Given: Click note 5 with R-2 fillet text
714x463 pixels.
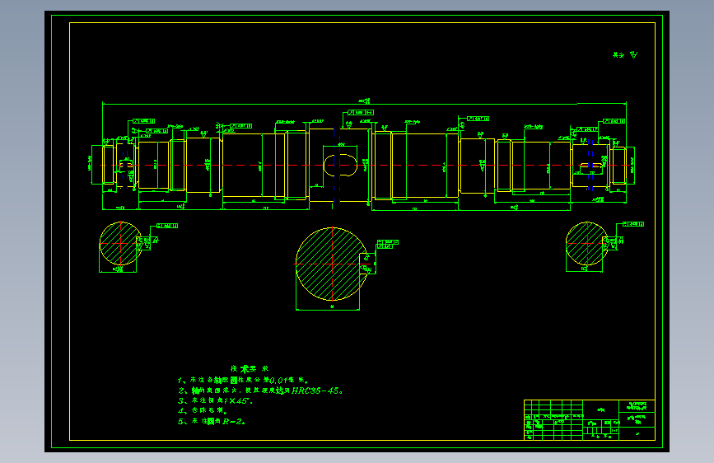Looking at the screenshot, I should pyautogui.click(x=212, y=421).
